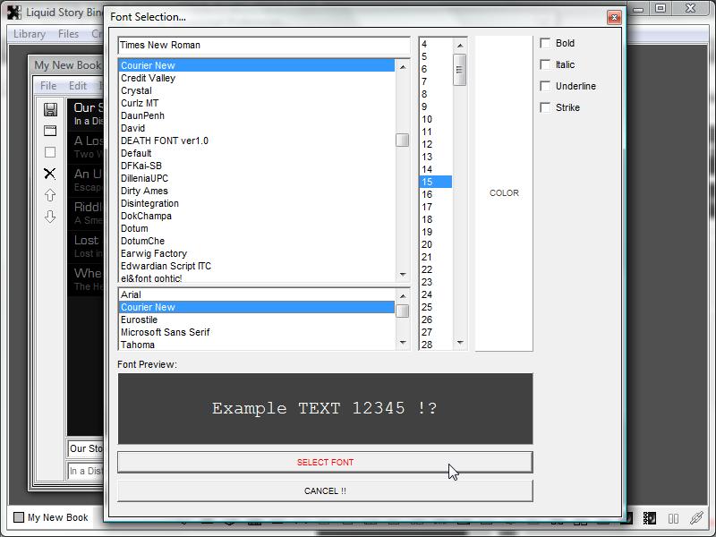The width and height of the screenshot is (716, 537).
Task: Click the move down arrow icon
Action: pyautogui.click(x=50, y=217)
